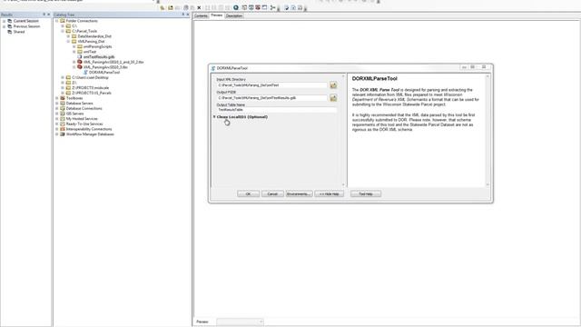
Task: Select the DORXMLParseTool script in Catalog Tree
Action: [104, 73]
